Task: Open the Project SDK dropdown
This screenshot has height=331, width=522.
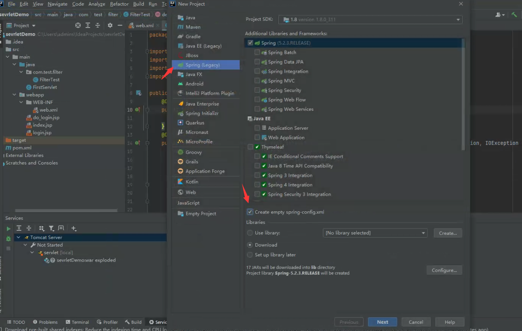Action: tap(370, 19)
